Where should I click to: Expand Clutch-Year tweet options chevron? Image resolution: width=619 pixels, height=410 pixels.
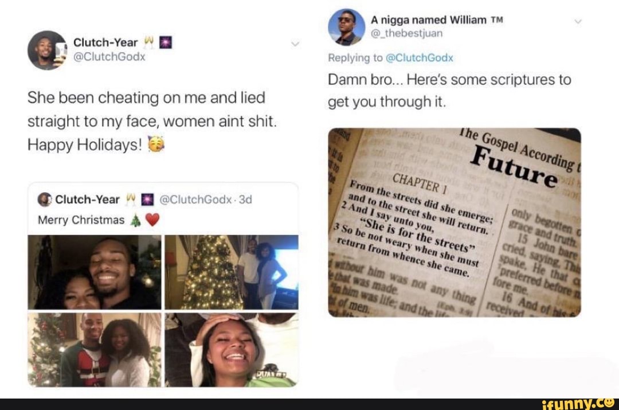click(x=295, y=44)
